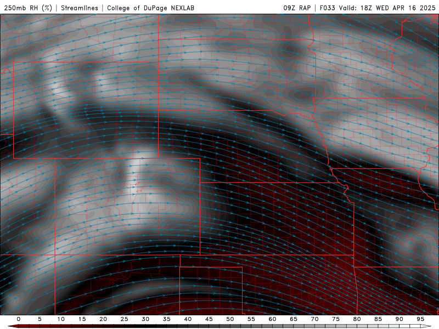This screenshot has width=439, height=329.
Task: Click the "90" value on the color scale
Action: [x=399, y=319]
